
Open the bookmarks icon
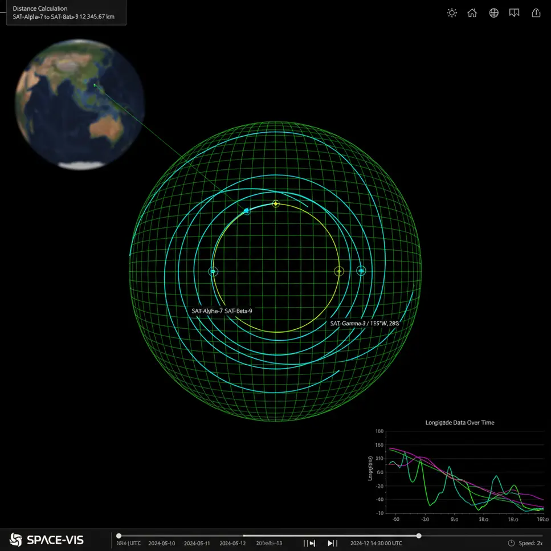click(x=515, y=13)
